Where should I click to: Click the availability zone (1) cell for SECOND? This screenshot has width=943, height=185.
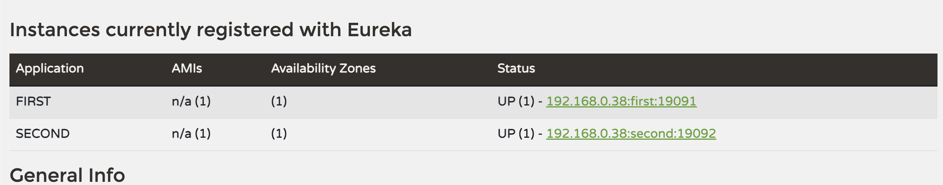click(x=279, y=133)
